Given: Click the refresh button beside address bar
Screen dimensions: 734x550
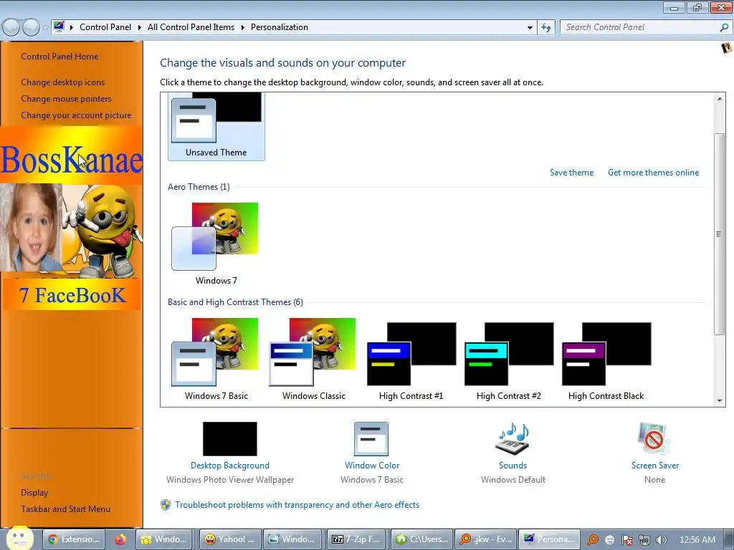Looking at the screenshot, I should coord(546,28).
